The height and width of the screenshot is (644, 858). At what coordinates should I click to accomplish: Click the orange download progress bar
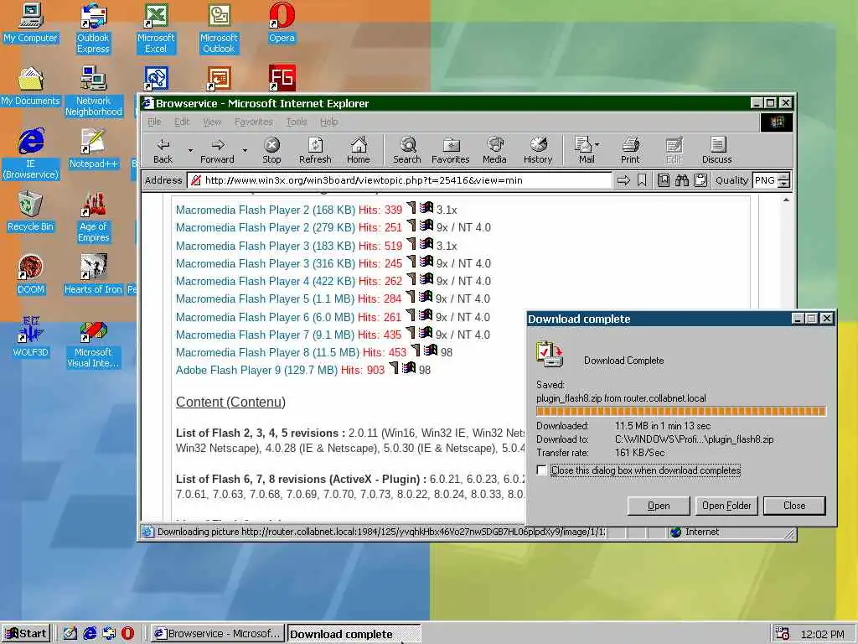680,411
